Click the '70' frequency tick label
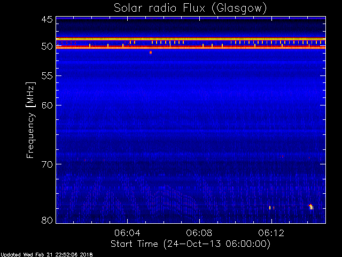 pos(47,164)
